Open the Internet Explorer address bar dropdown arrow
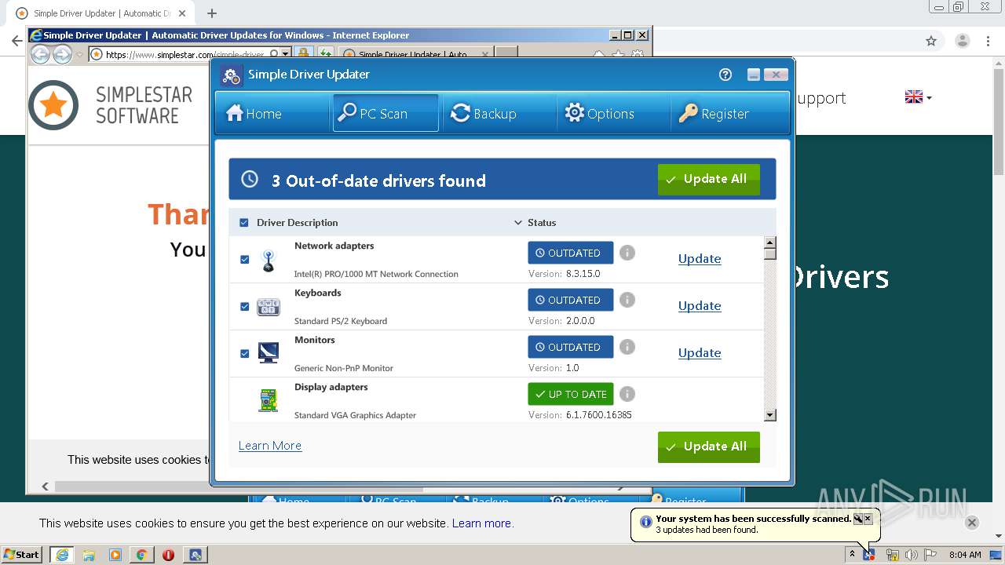The image size is (1005, 565). click(x=286, y=54)
